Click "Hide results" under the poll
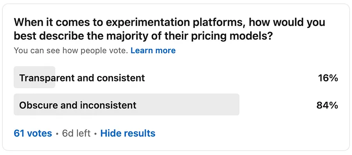This screenshot has width=352, height=155. pos(128,133)
